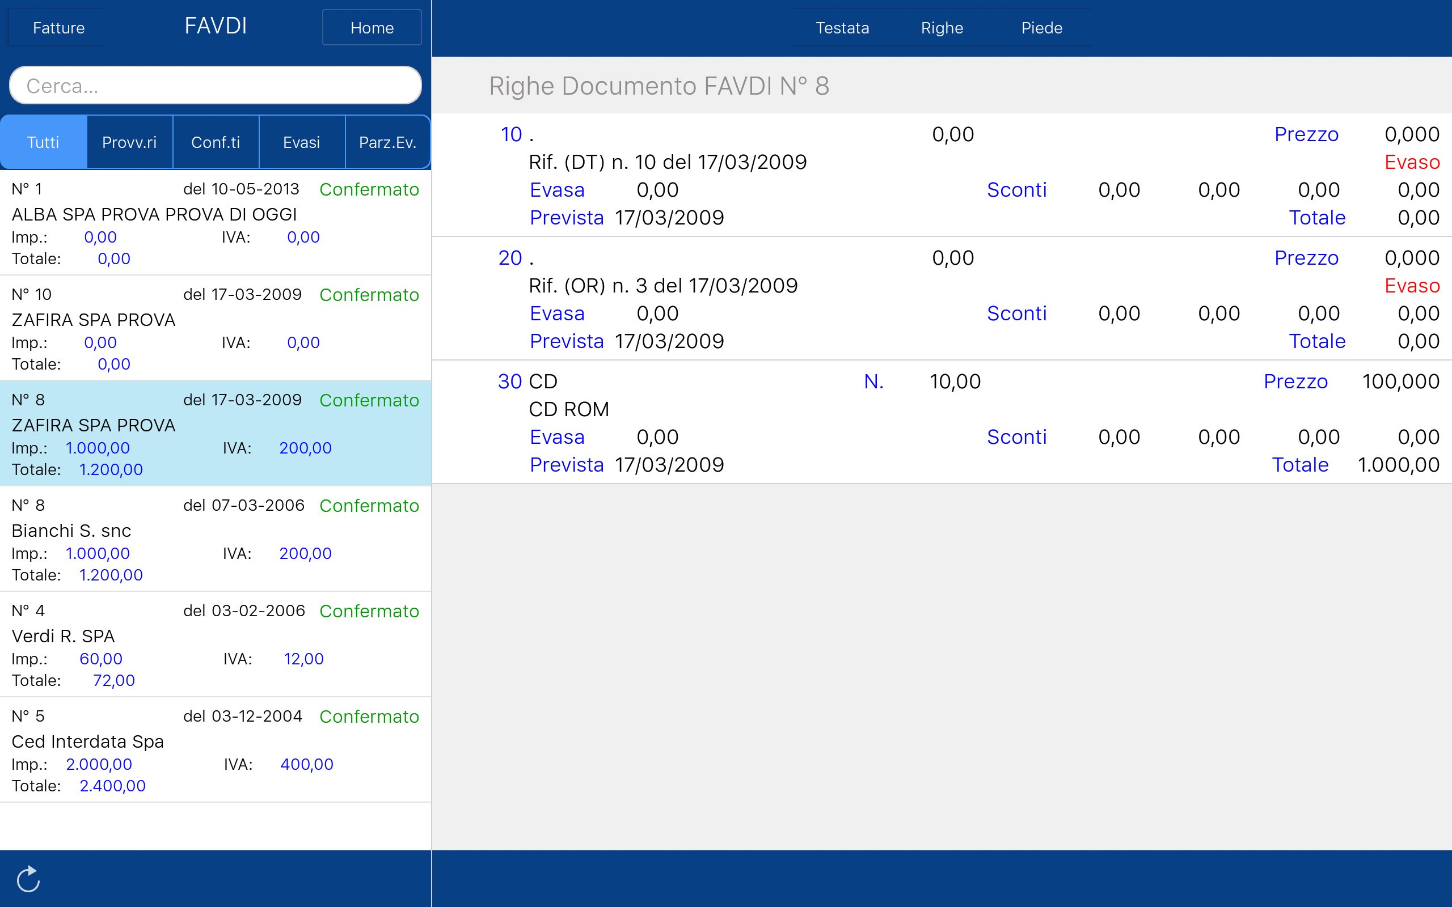Select the Parz.Ev. filter

387,142
